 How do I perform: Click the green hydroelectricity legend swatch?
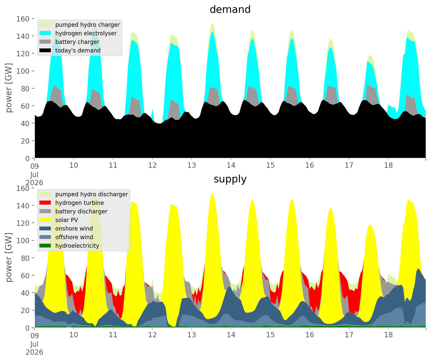[x=45, y=246]
